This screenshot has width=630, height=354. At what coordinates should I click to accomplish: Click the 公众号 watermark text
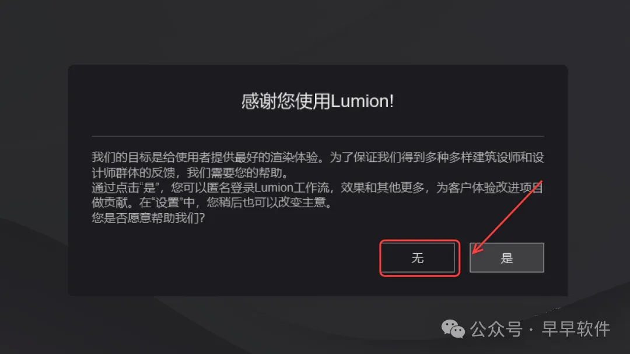496,329
